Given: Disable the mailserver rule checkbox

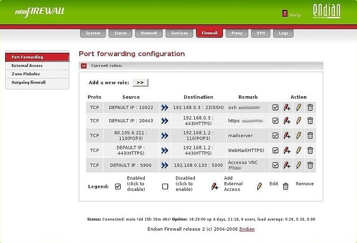Looking at the screenshot, I should coord(276,136).
